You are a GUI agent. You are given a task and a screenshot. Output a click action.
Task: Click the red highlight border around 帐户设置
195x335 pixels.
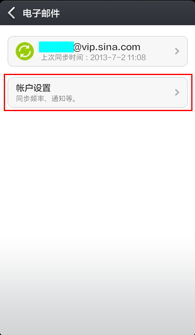98,74
